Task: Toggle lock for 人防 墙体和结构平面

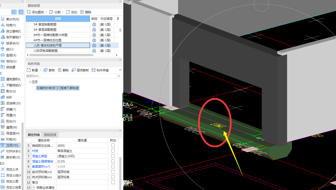Action: [94, 45]
